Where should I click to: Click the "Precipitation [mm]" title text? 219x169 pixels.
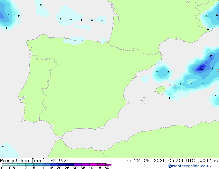click(22, 161)
